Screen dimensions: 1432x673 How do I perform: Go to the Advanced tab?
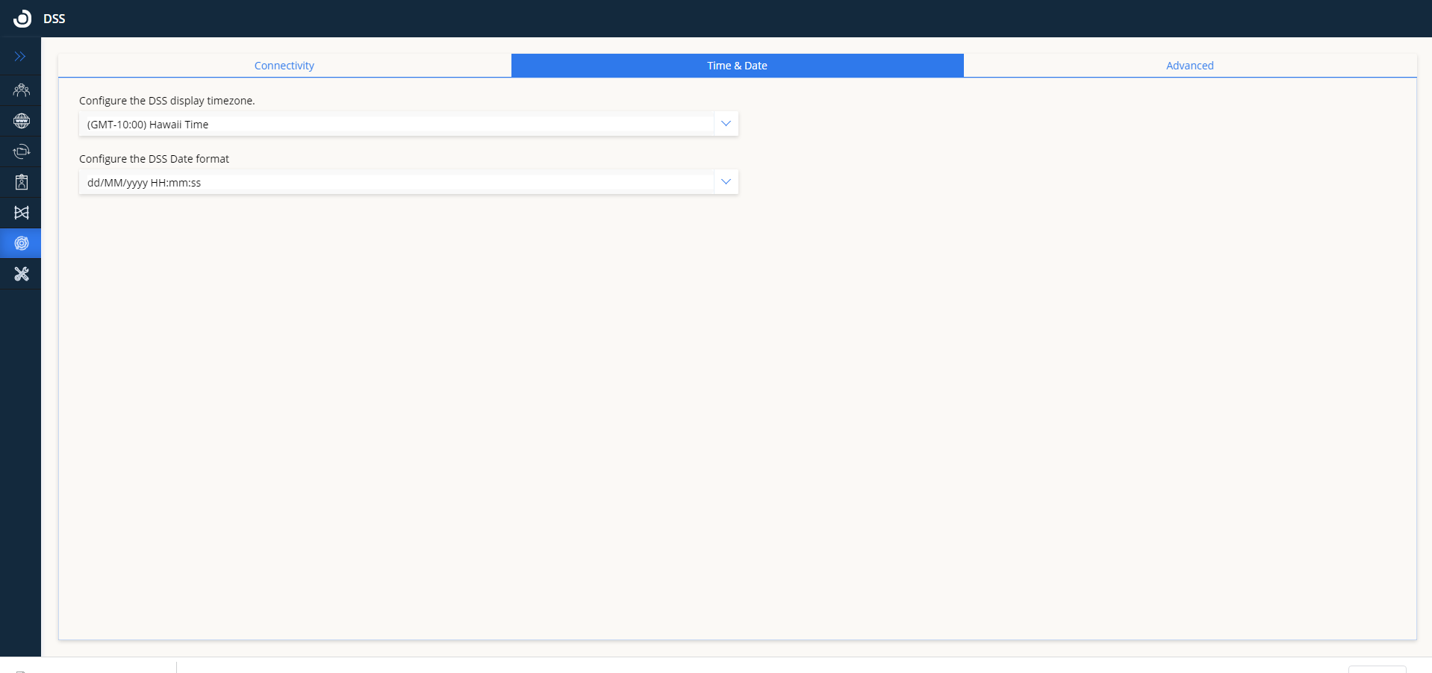pos(1189,66)
